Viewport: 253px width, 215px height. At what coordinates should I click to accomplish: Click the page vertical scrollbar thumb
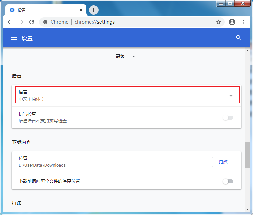click(x=247, y=155)
